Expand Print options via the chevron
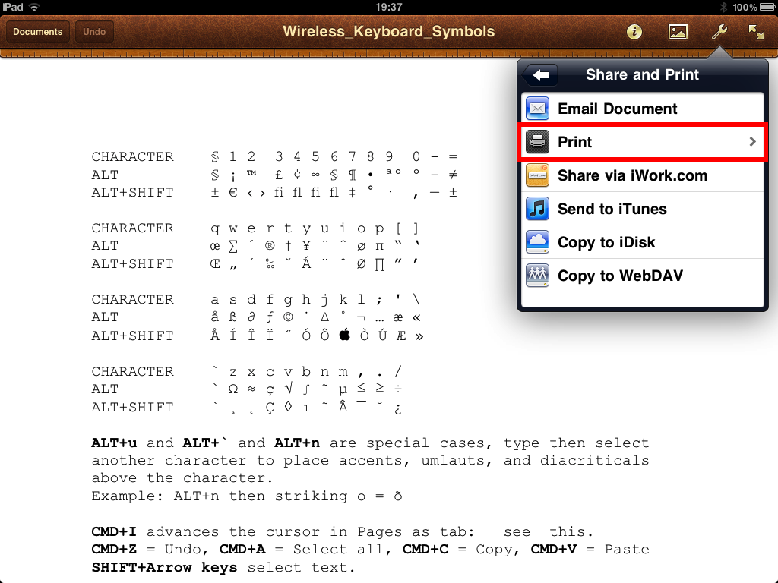 click(752, 142)
